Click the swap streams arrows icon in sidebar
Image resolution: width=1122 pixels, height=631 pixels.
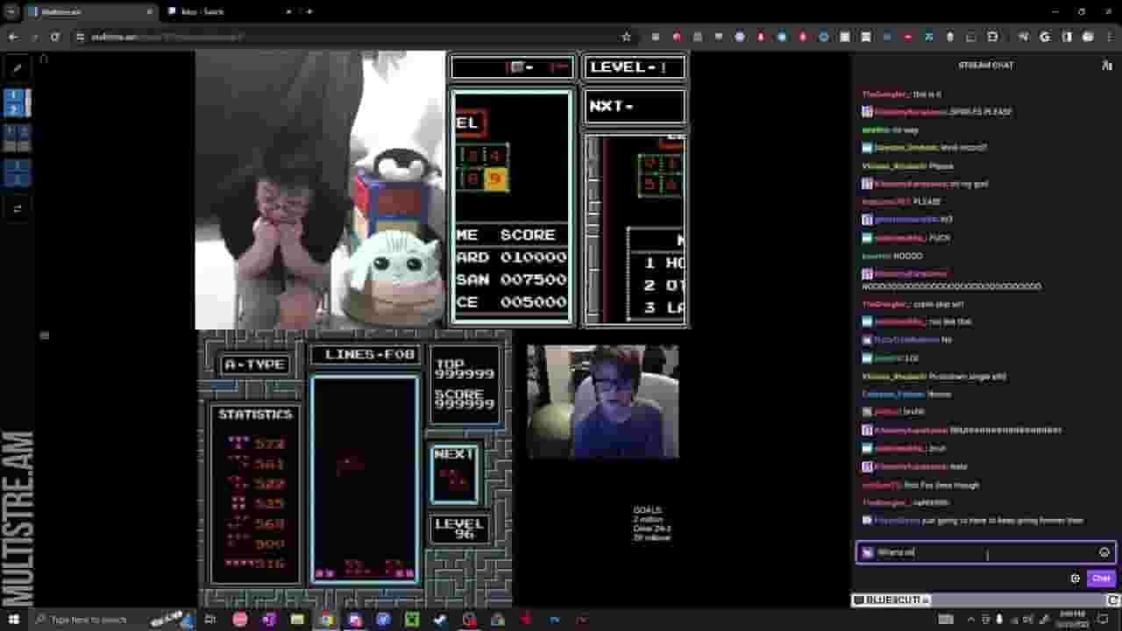(x=17, y=209)
